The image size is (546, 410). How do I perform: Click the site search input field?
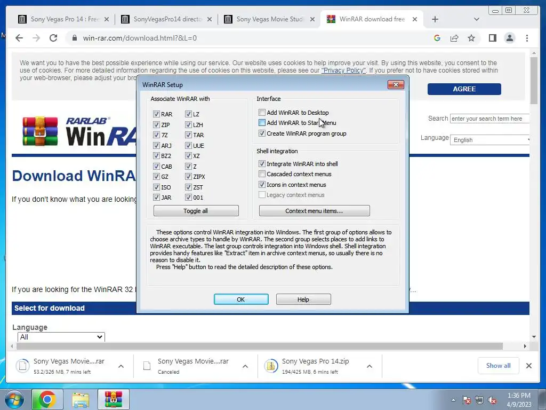click(489, 119)
